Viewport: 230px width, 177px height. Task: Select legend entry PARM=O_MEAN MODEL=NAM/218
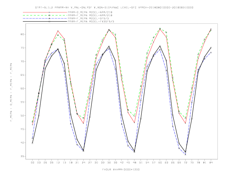pos(90,12)
